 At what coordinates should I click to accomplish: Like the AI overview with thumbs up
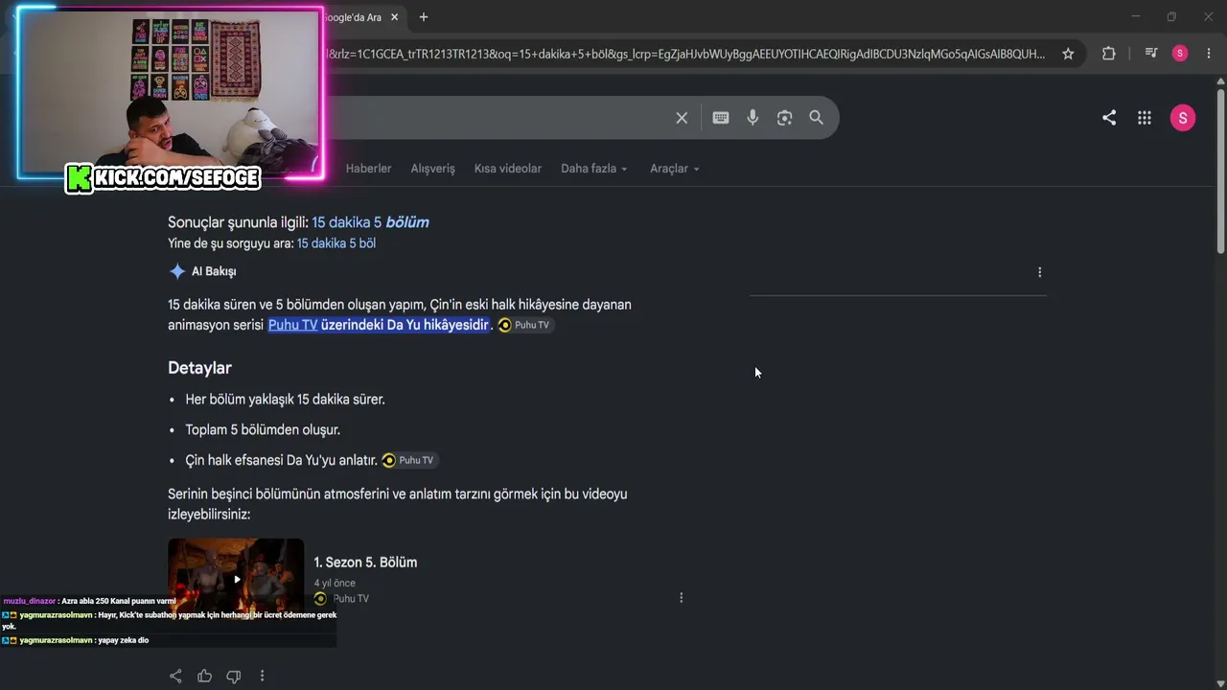tap(204, 677)
